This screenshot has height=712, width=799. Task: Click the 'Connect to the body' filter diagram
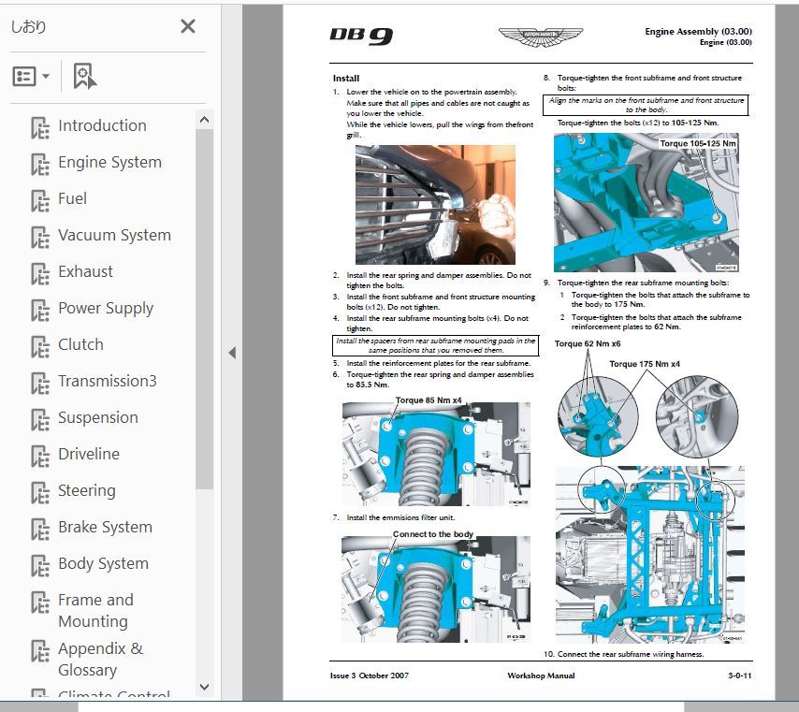point(436,586)
